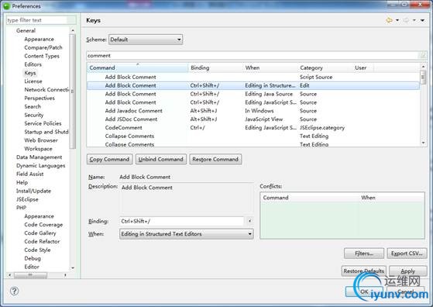This screenshot has height=307, width=433.
Task: Click the Export CSV button
Action: tap(407, 254)
